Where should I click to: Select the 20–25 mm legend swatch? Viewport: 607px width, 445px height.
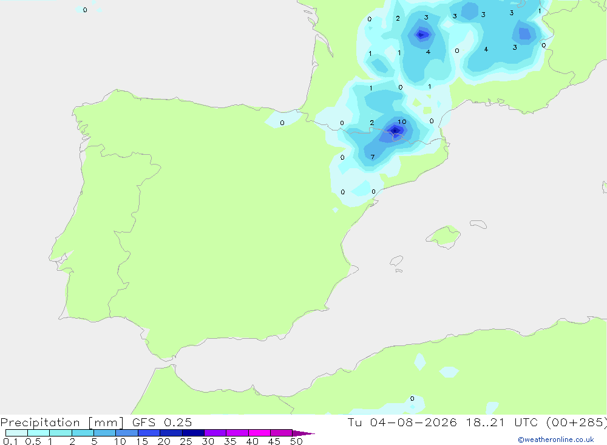coord(171,433)
